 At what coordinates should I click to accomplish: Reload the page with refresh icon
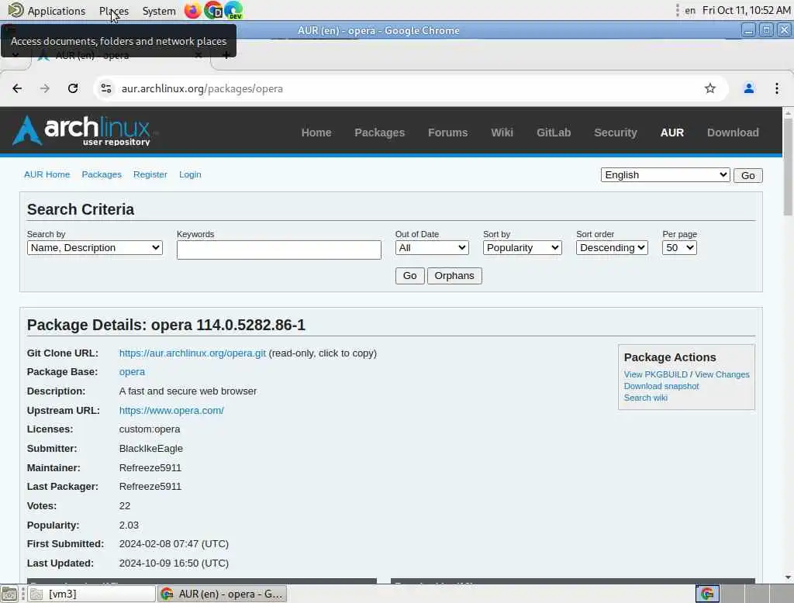[x=73, y=88]
